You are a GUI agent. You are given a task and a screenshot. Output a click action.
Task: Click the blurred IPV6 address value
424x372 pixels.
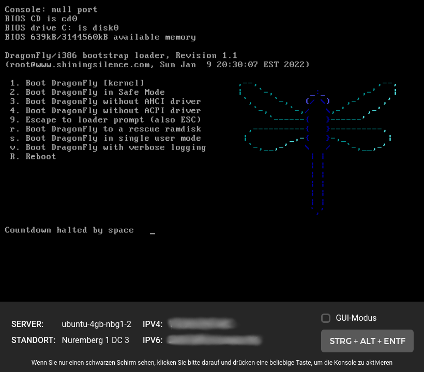click(x=214, y=340)
